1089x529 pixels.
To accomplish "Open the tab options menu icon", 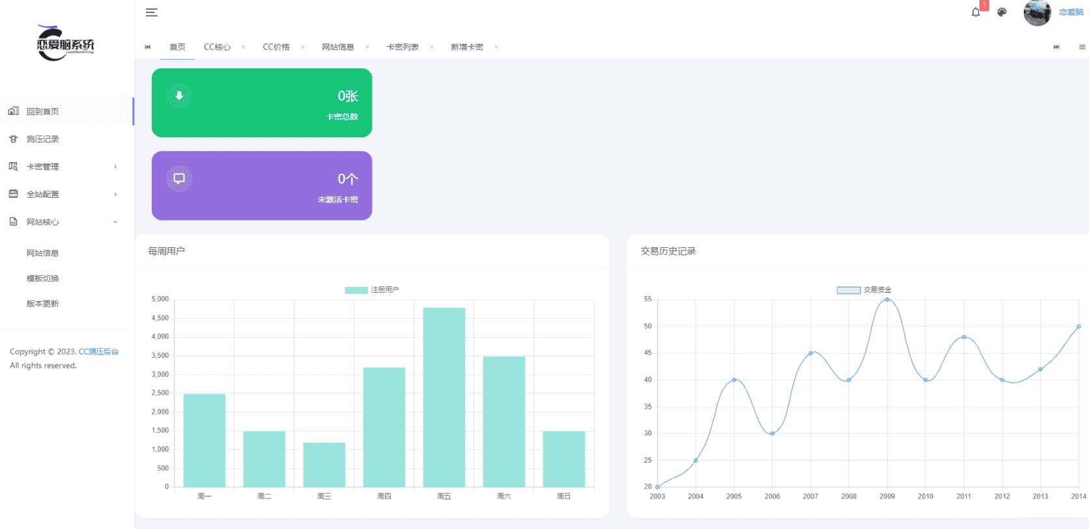I will [x=1082, y=47].
